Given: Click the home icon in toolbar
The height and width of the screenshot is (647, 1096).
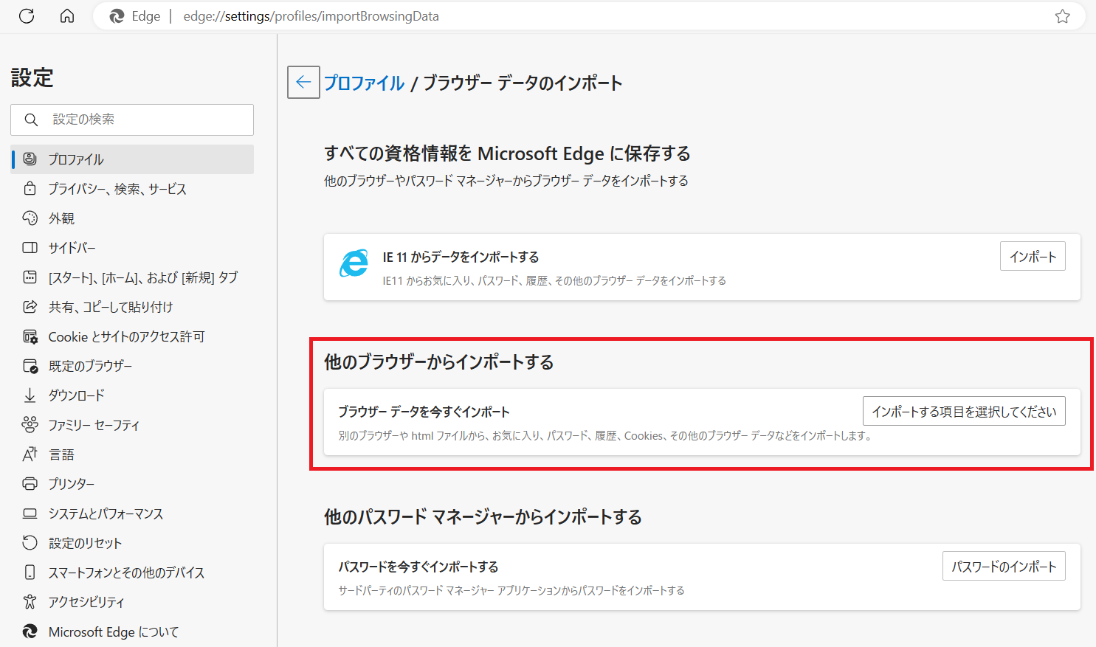Looking at the screenshot, I should click(67, 15).
